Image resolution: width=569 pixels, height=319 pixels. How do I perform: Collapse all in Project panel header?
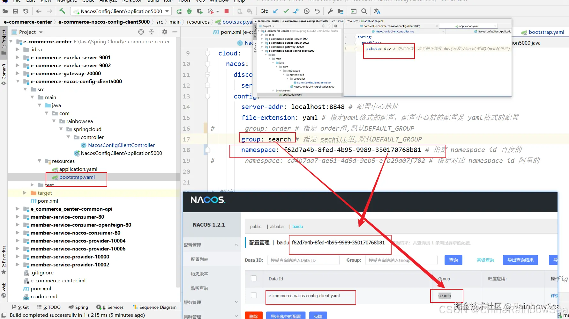point(152,32)
